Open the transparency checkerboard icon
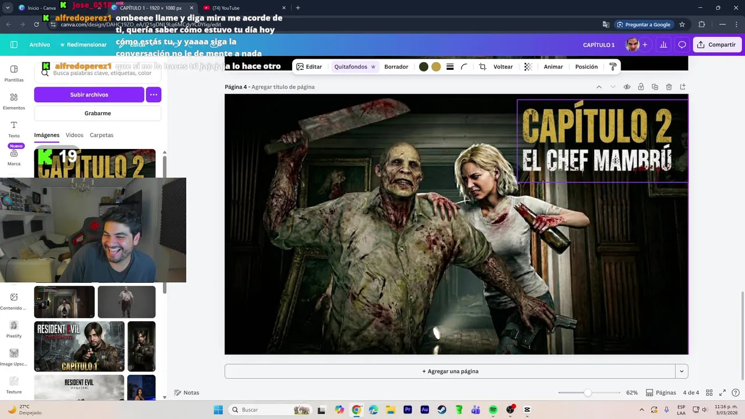Screen dimensions: 745x419 click(x=528, y=67)
